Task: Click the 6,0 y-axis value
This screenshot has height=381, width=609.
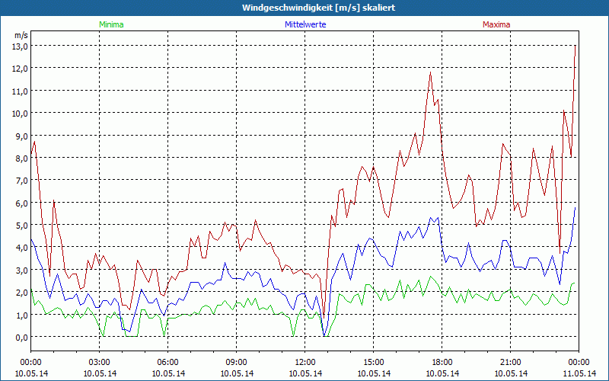Action: pos(22,203)
